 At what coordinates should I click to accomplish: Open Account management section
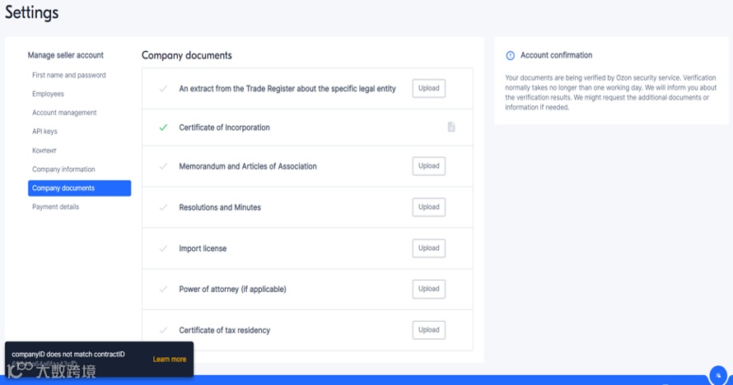click(x=64, y=113)
